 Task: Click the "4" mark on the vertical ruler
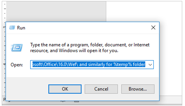tap(4, 64)
